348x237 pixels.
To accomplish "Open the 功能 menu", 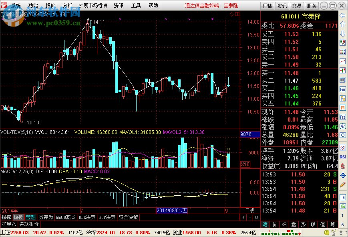I will [x=33, y=5].
